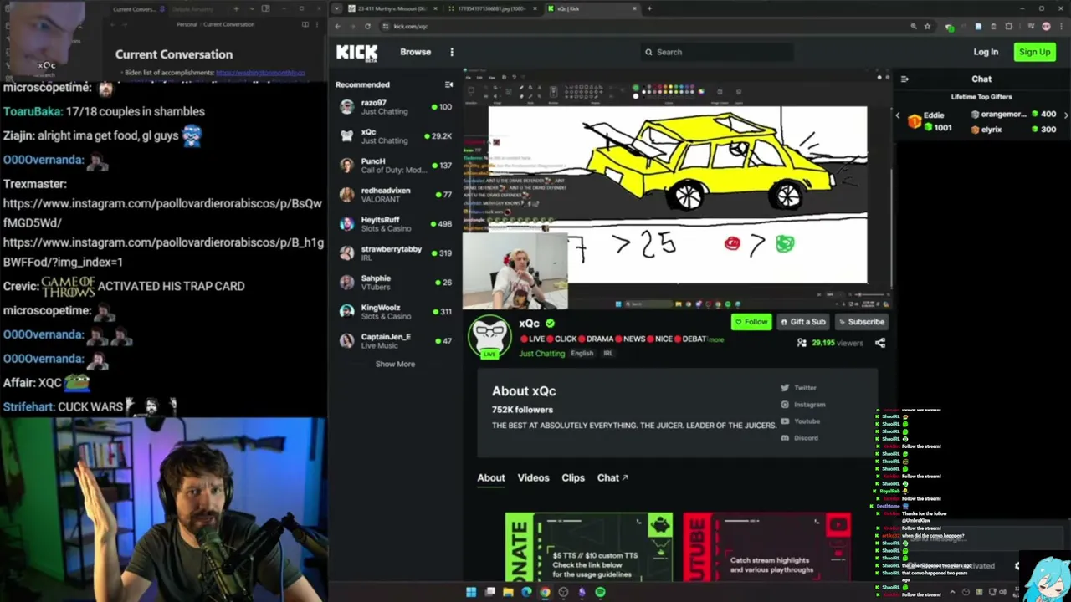1071x602 pixels.
Task: Open the Chat pop-out tab
Action: point(612,478)
